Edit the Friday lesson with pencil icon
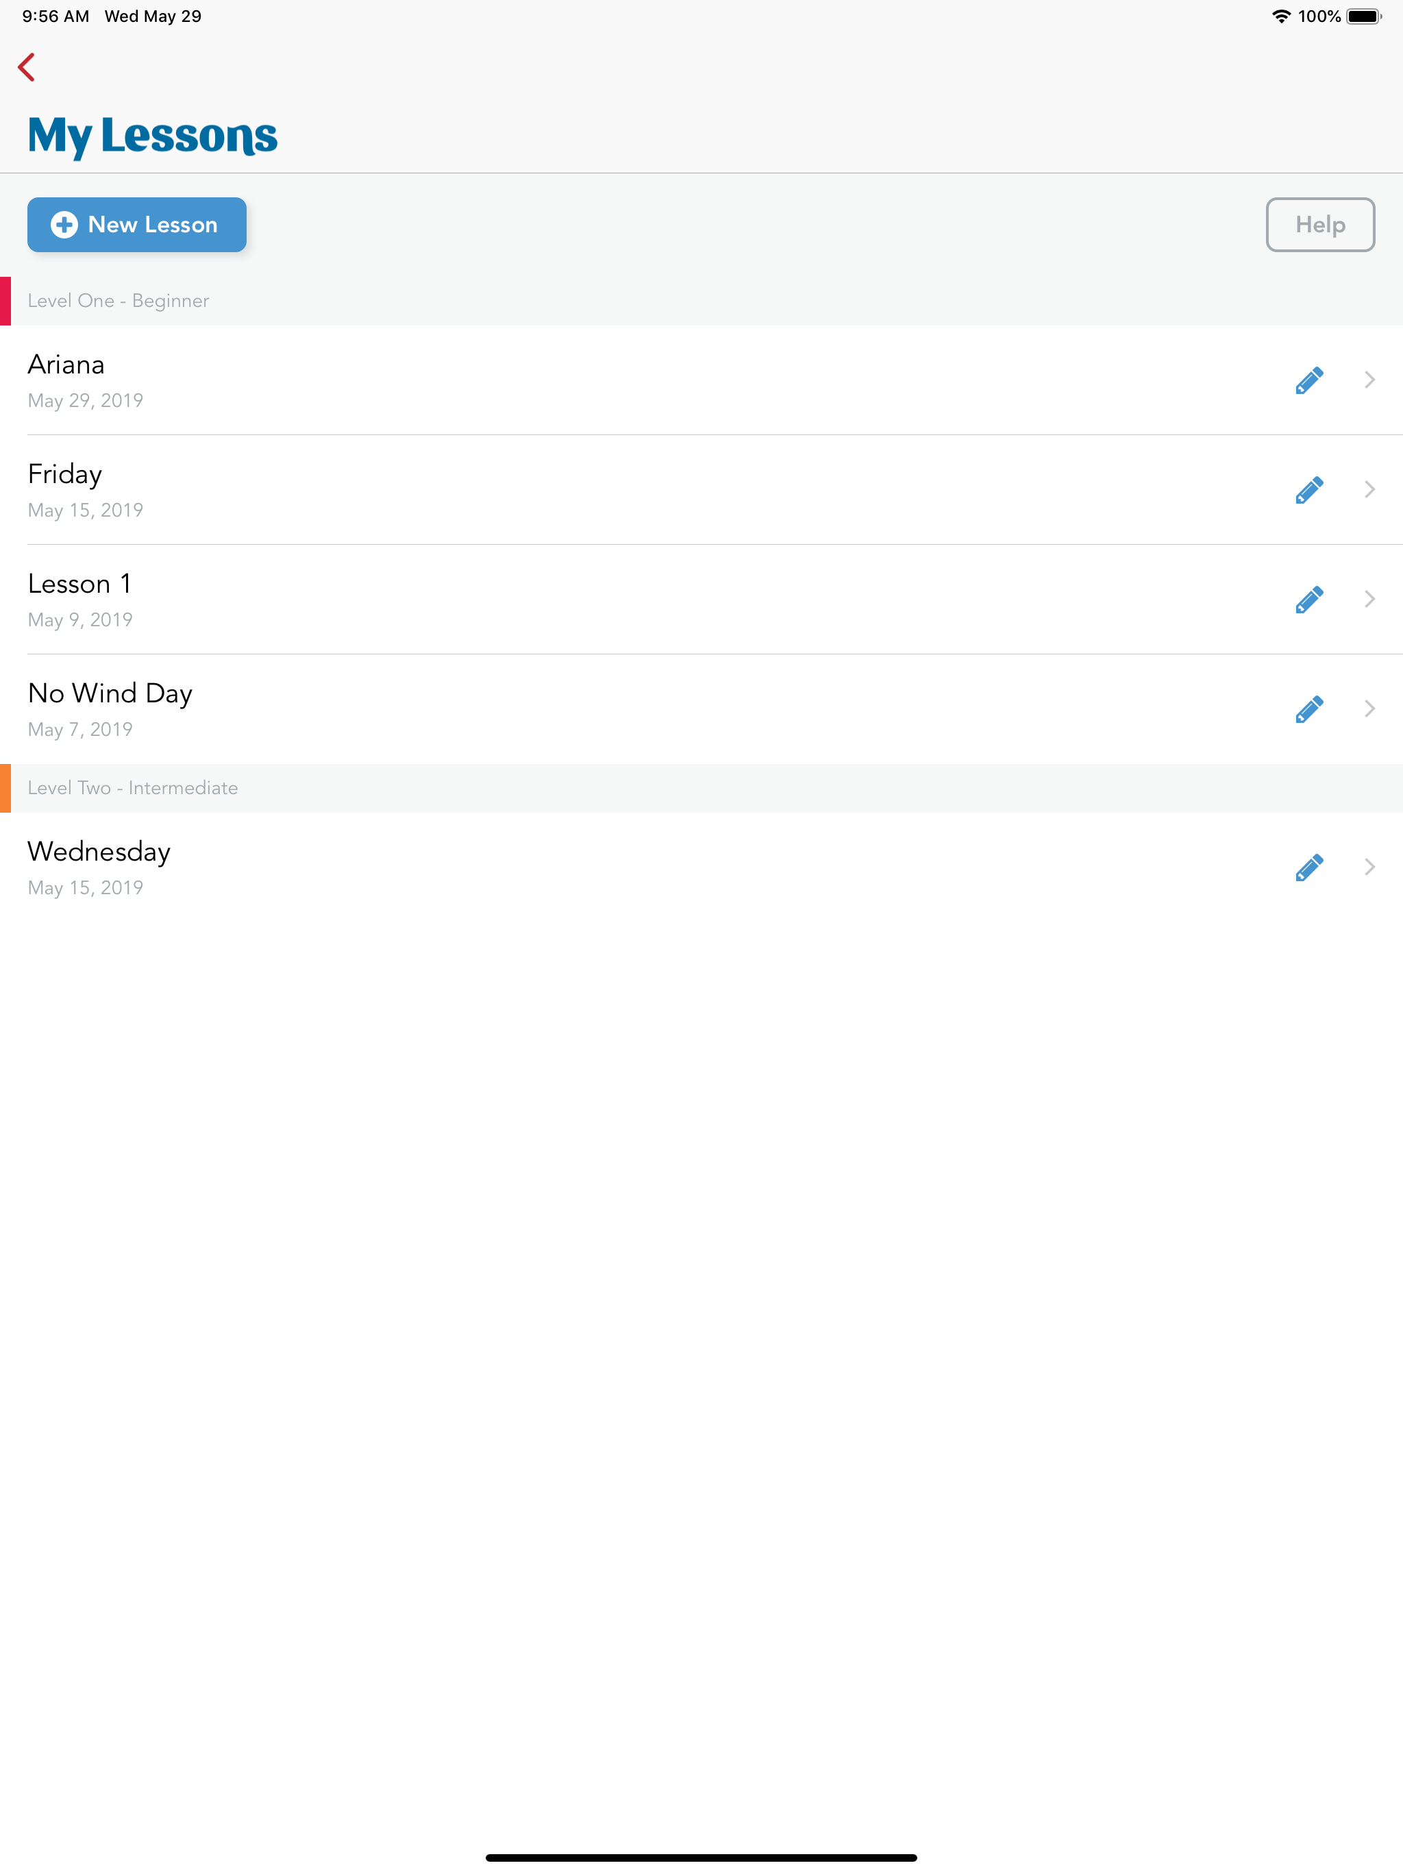Image resolution: width=1403 pixels, height=1872 pixels. pyautogui.click(x=1309, y=489)
